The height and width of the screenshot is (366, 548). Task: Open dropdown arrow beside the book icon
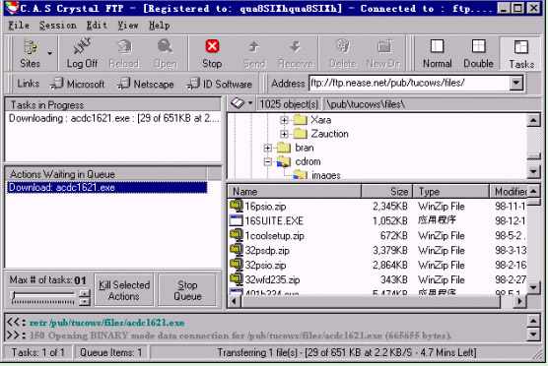coord(250,103)
